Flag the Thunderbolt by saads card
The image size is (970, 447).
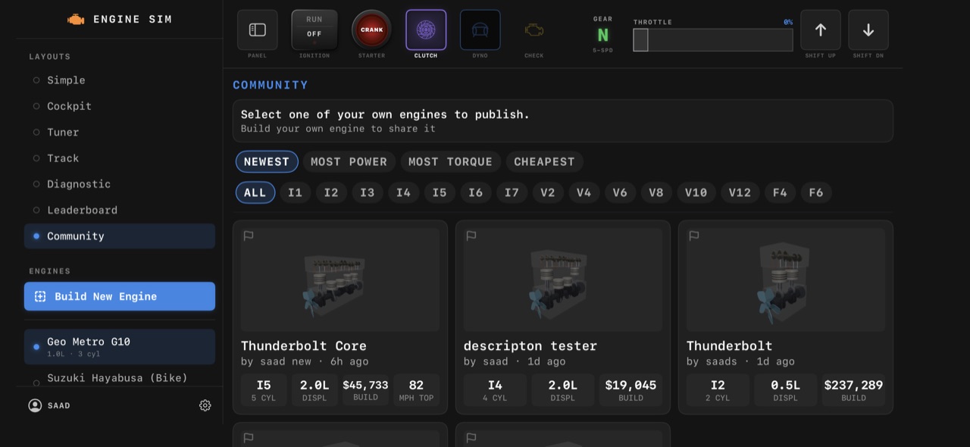click(x=694, y=236)
